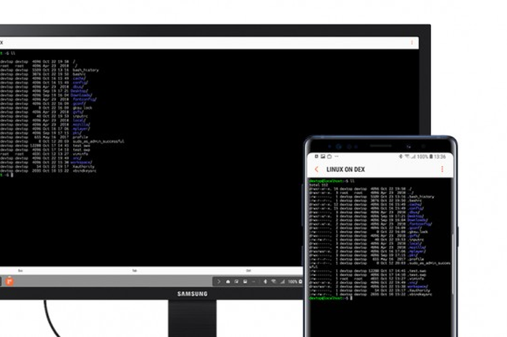Click the Wi-Fi icon in monitor system tray
Image resolution: width=507 pixels, height=337 pixels.
pyautogui.click(x=274, y=282)
